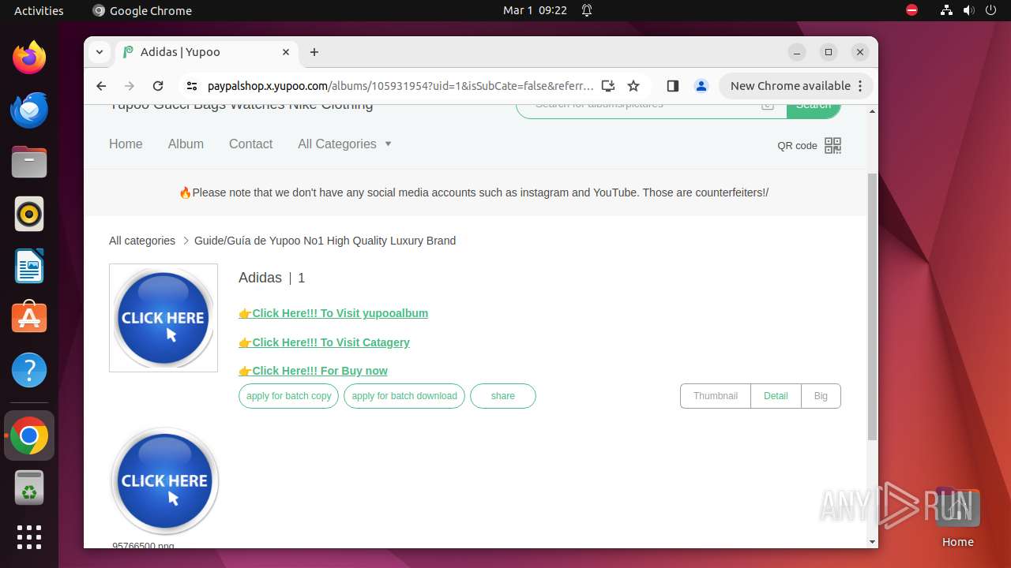The height and width of the screenshot is (568, 1011).
Task: Expand the All Categories dropdown
Action: [x=344, y=144]
